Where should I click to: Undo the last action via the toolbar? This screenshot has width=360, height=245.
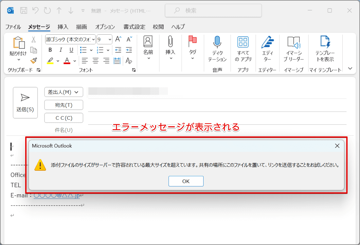coord(35,10)
